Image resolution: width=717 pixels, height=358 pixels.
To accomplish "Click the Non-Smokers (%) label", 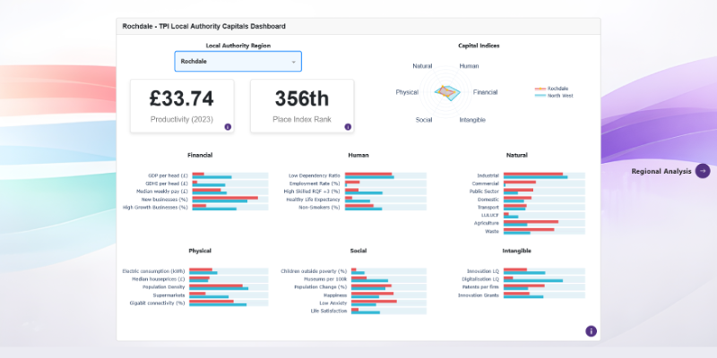I will [319, 208].
